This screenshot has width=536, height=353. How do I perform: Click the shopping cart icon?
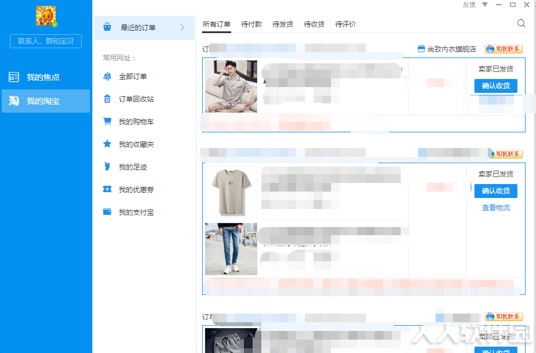point(107,121)
